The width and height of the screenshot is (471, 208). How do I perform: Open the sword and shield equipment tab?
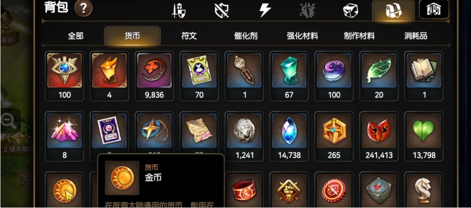[x=179, y=11]
